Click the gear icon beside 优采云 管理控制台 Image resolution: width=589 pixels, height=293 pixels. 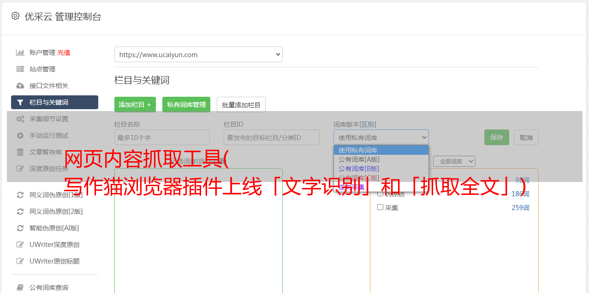[x=15, y=16]
